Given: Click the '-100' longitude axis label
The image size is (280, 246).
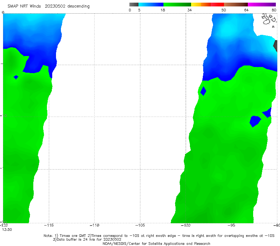Looking at the screenshot, I should point(185,226).
